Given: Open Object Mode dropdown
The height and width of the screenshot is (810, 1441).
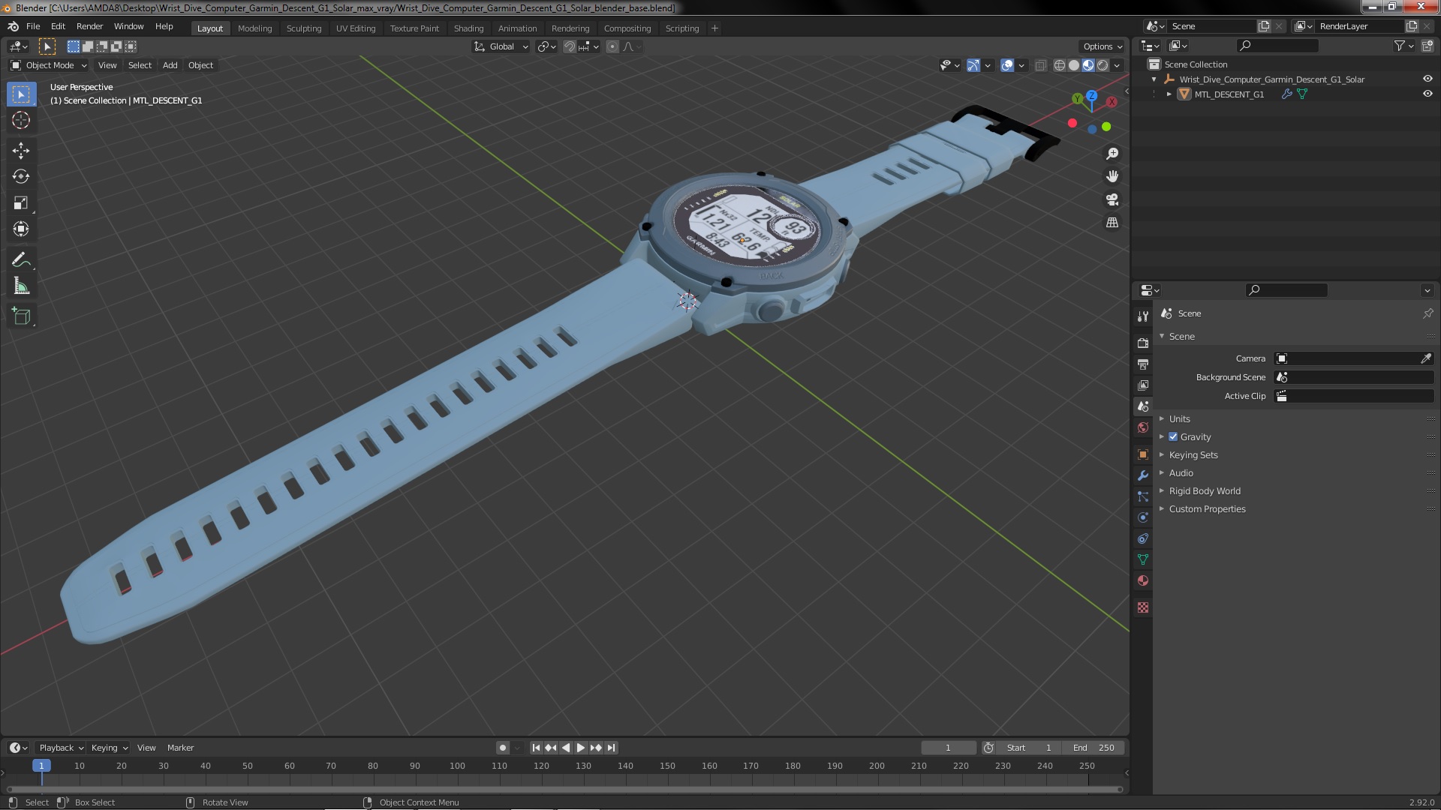Looking at the screenshot, I should click(x=49, y=65).
